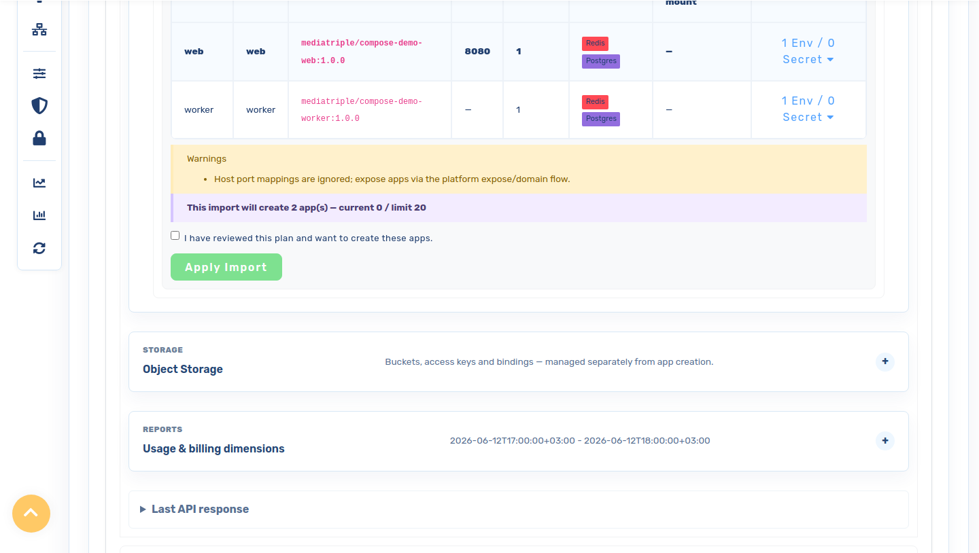979x553 pixels.
Task: Click the host port mappings warning text
Action: point(392,179)
